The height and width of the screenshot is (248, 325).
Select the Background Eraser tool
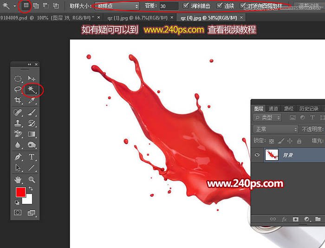click(18, 134)
